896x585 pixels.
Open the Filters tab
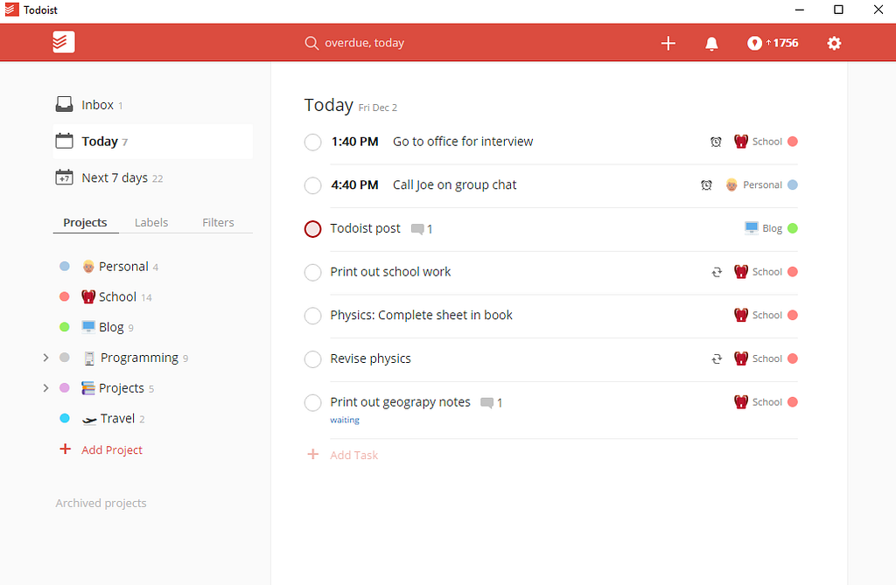point(217,222)
